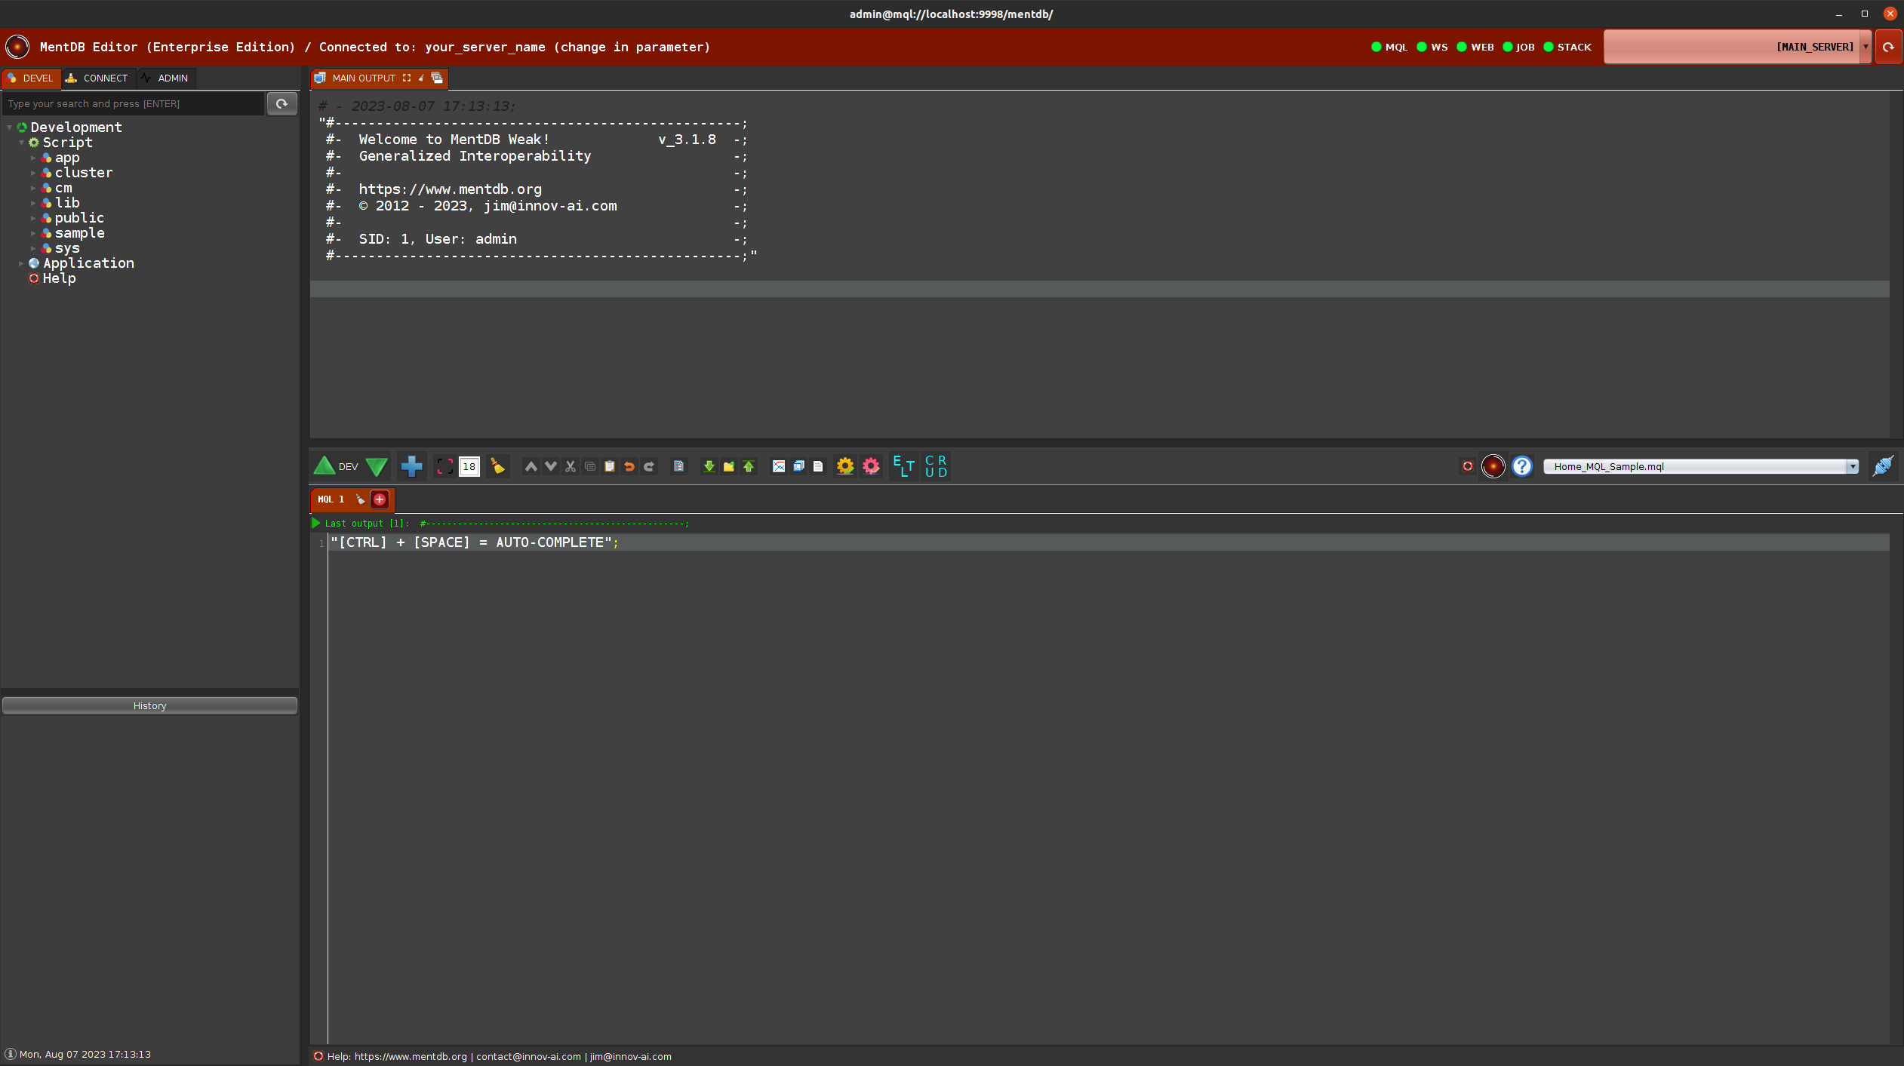This screenshot has width=1904, height=1066.
Task: Click the blue connector plug icon
Action: [1883, 466]
